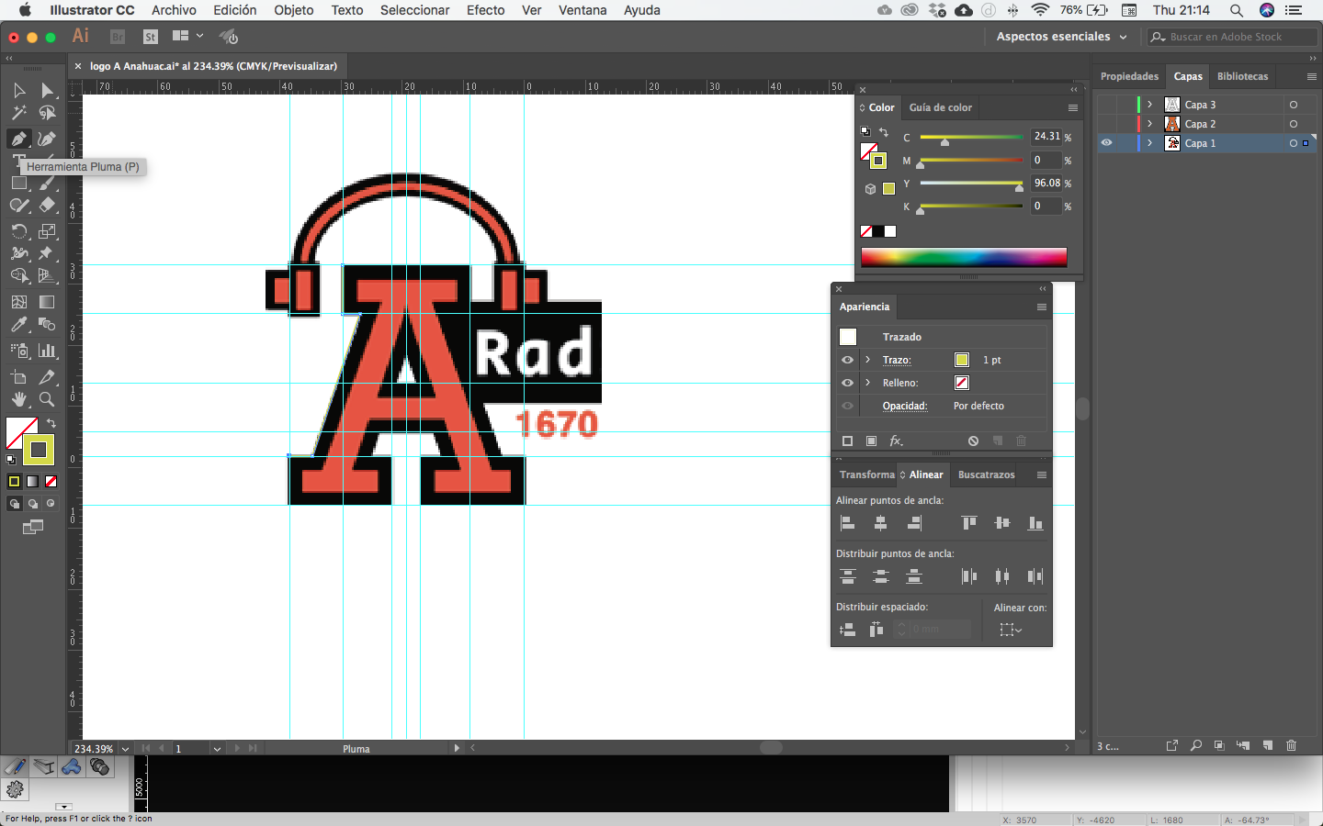The width and height of the screenshot is (1323, 826).
Task: Toggle visibility of Capa 1 layer
Action: (1107, 143)
